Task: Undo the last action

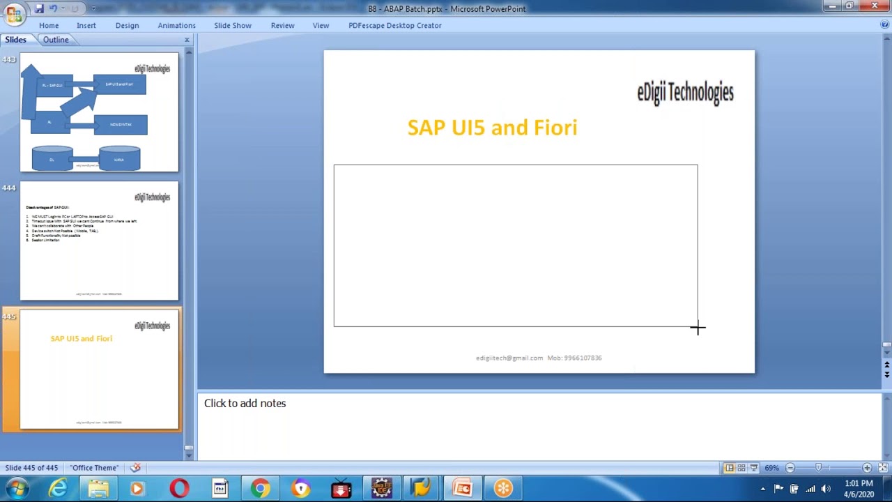Action: [x=53, y=8]
